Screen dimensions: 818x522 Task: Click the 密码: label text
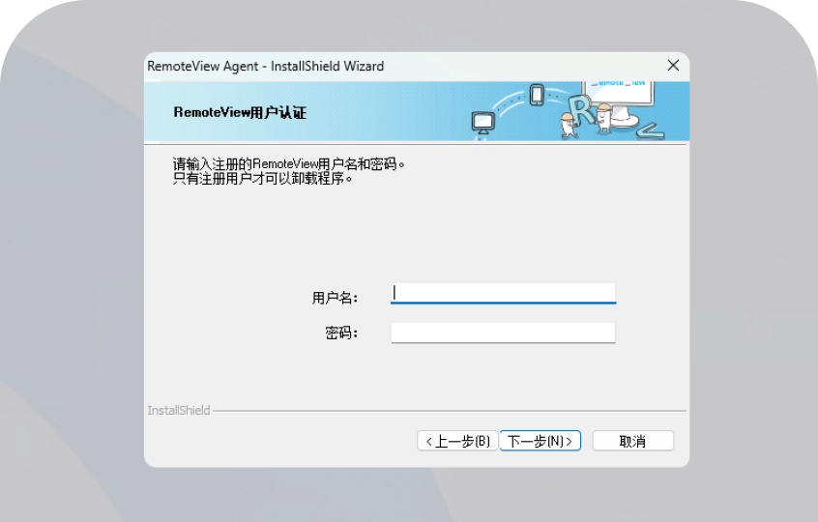pyautogui.click(x=341, y=333)
